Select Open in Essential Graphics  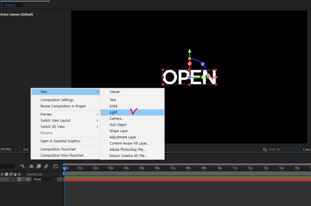click(x=65, y=141)
